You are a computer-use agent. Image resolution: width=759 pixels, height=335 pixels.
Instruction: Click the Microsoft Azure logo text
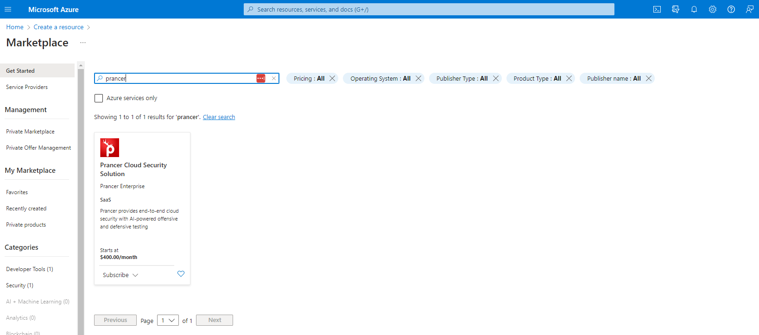53,9
